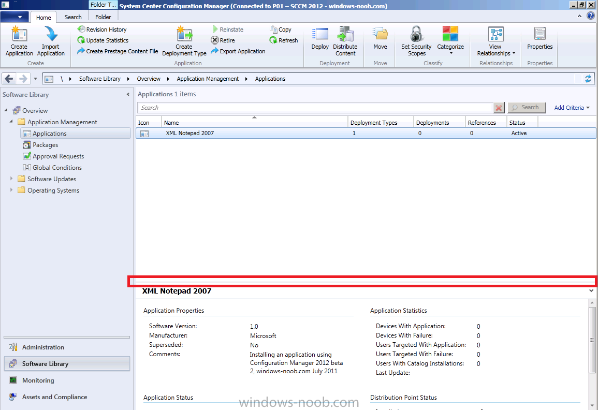This screenshot has width=598, height=410.
Task: Open the blue application menu button
Action: [14, 17]
